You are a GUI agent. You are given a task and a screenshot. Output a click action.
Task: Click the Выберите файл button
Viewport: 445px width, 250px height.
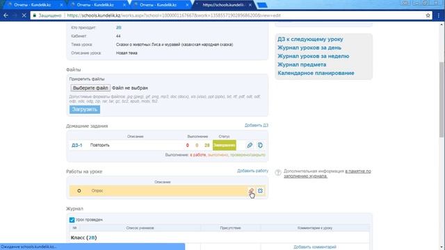[x=90, y=88]
